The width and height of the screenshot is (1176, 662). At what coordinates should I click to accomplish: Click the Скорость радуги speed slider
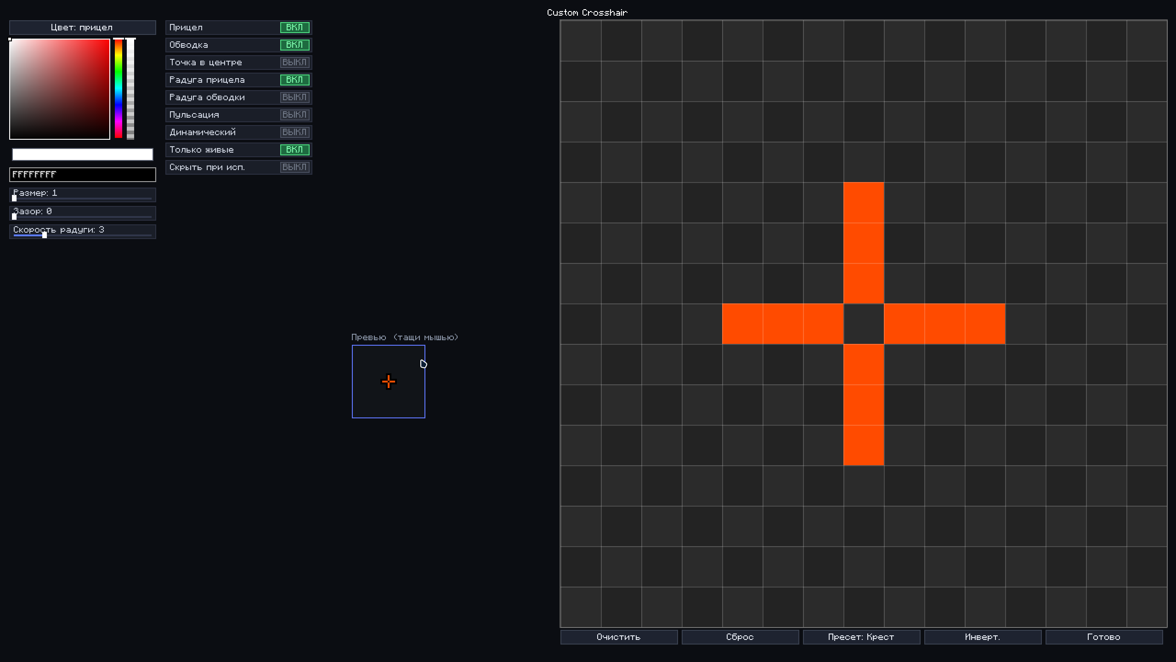coord(83,232)
